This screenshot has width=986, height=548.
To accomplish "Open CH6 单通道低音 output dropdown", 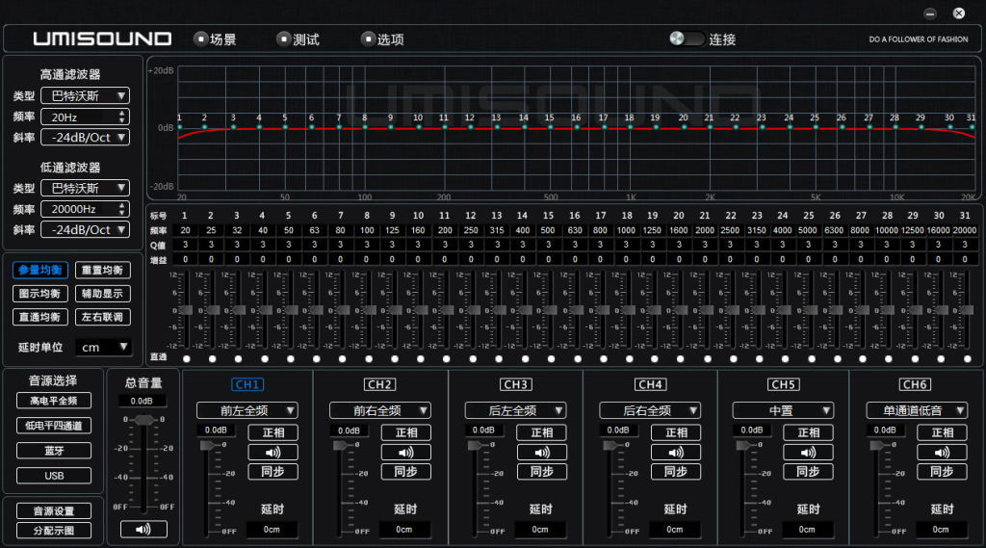I will pos(917,411).
